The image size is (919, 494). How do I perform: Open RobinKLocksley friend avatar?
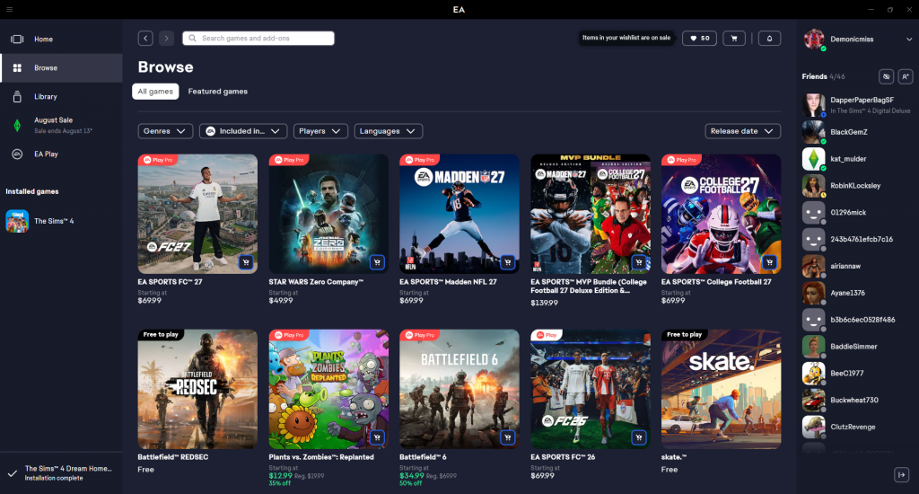coord(813,185)
